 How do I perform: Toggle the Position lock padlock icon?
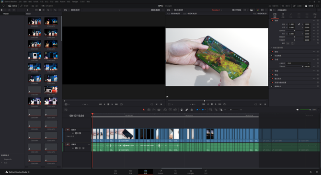pyautogui.click(x=192, y=110)
